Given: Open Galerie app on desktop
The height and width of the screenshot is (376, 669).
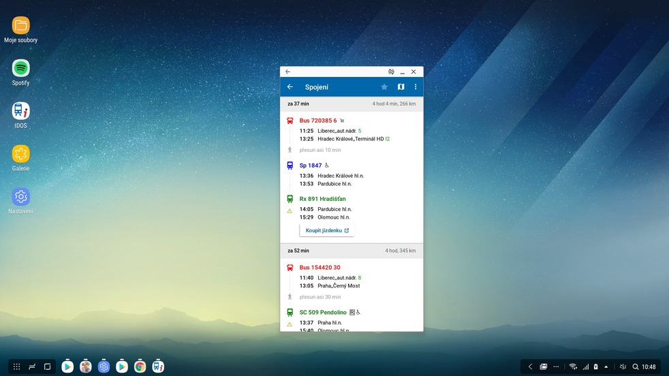Looking at the screenshot, I should click(x=21, y=154).
